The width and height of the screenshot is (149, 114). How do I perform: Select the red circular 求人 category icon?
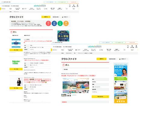point(48,23)
